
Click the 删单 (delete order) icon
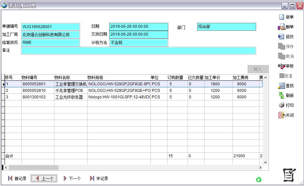tap(281, 27)
